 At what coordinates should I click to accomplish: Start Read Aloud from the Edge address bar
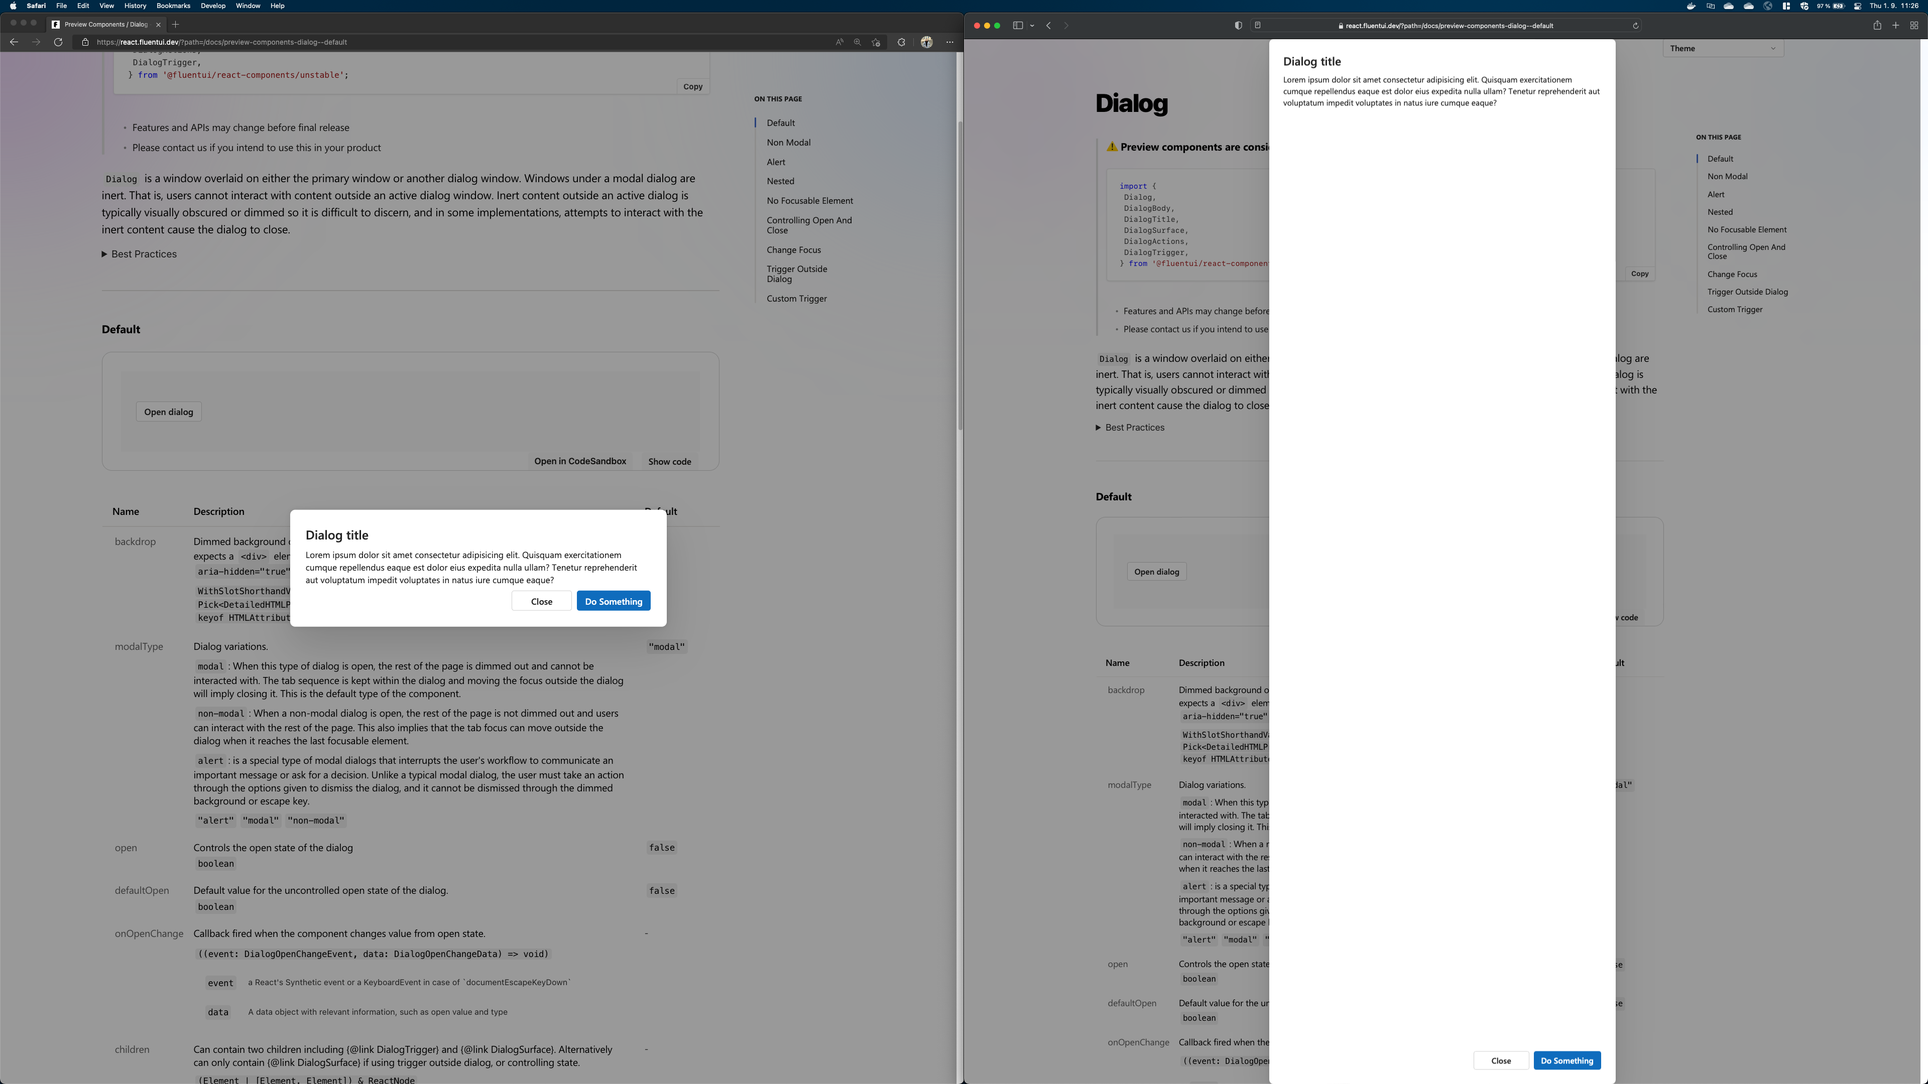pyautogui.click(x=840, y=43)
